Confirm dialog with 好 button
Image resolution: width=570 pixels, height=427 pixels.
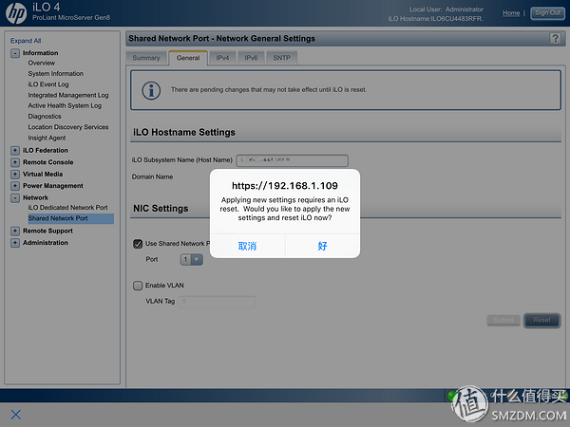[322, 246]
